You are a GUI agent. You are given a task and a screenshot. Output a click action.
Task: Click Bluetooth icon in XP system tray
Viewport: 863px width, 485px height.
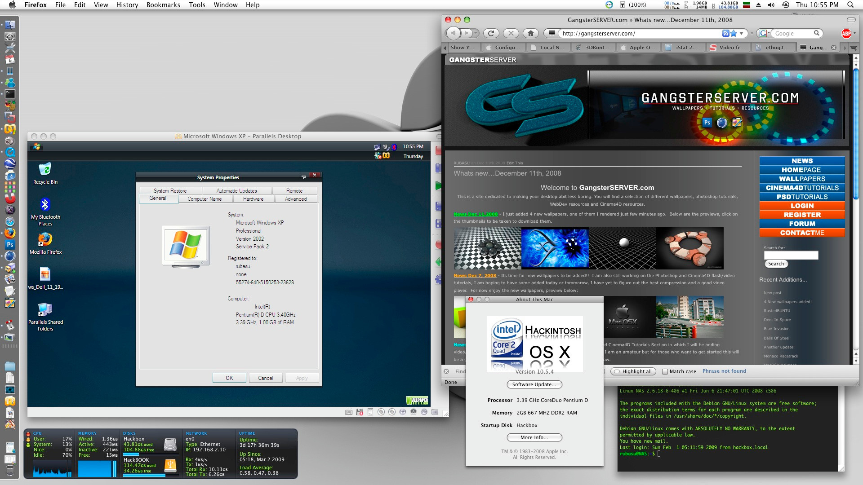[x=394, y=147]
